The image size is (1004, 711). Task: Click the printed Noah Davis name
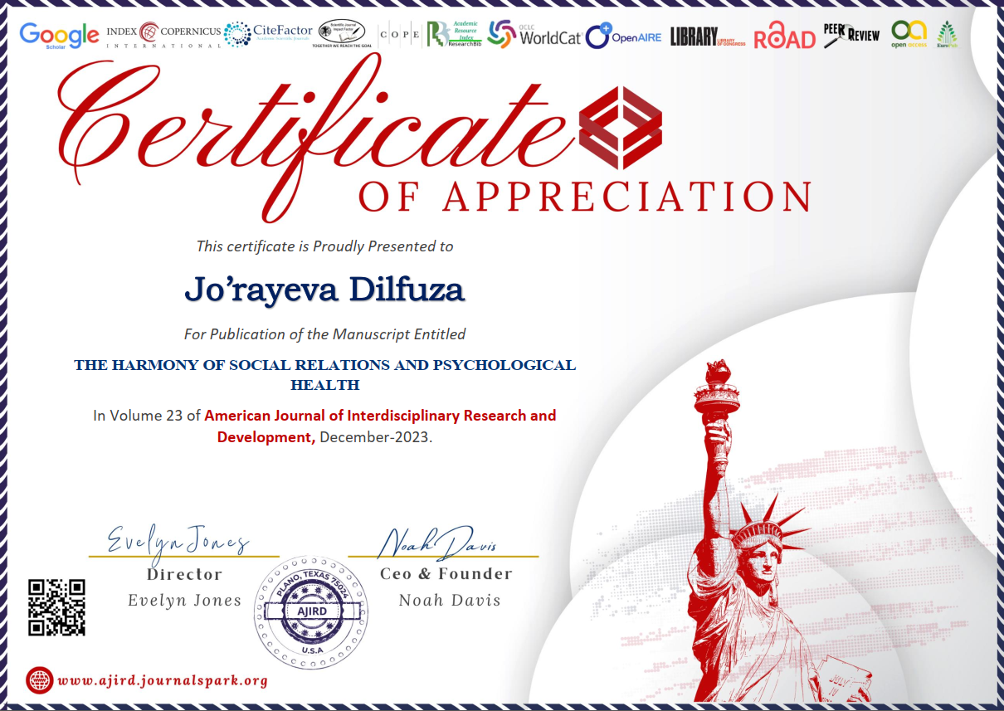(450, 600)
